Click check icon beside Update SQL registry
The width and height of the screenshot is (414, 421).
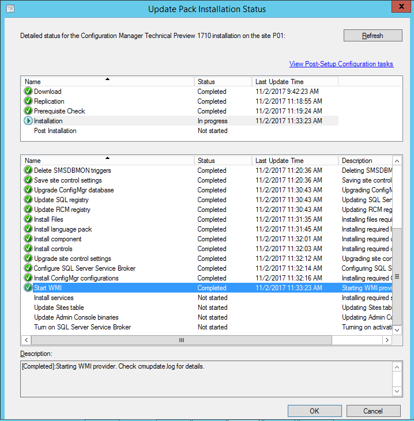(x=28, y=200)
